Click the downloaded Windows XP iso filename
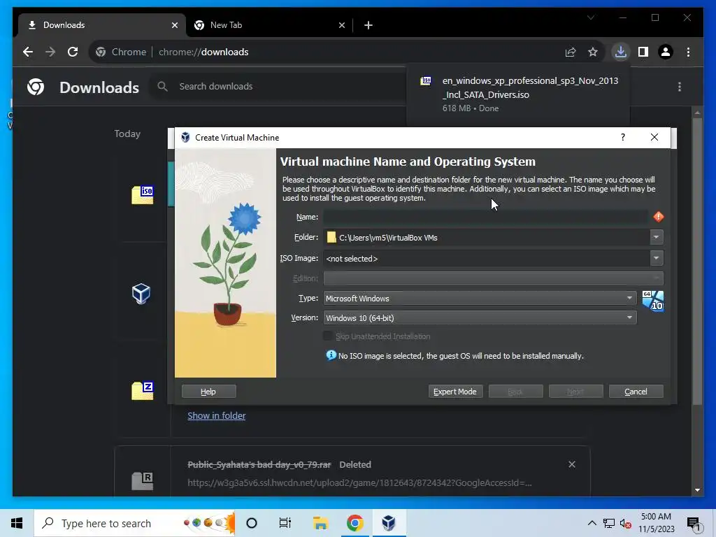The width and height of the screenshot is (716, 537). (530, 87)
